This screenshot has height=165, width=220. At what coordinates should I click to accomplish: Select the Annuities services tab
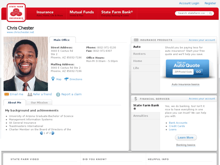pyautogui.click(x=146, y=116)
